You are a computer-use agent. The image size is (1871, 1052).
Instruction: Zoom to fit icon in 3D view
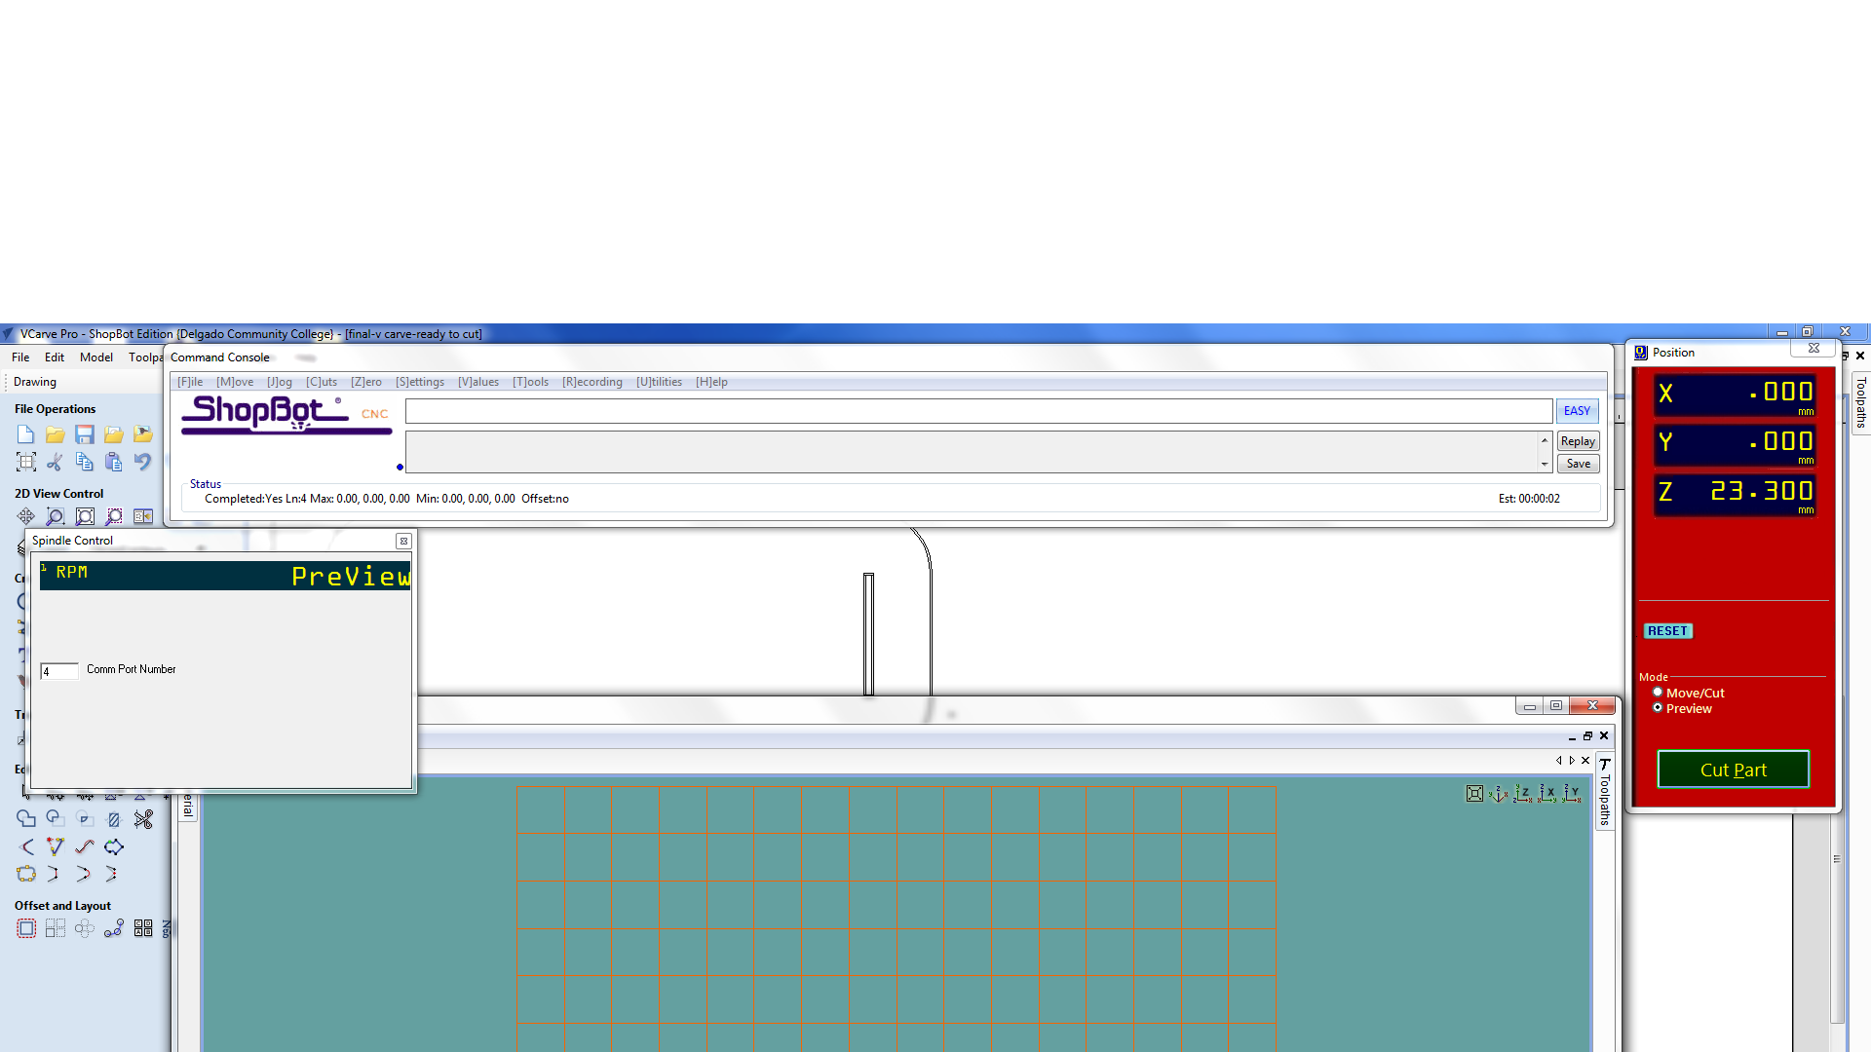[1474, 794]
